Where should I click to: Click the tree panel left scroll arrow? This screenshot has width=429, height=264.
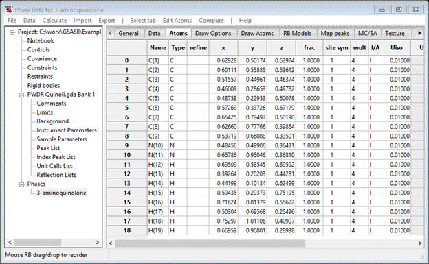click(x=10, y=242)
